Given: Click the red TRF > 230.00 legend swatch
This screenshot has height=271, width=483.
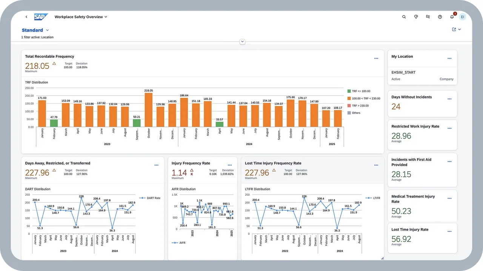Looking at the screenshot, I should coord(349,105).
